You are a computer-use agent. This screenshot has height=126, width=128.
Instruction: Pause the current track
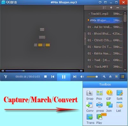pyautogui.click(x=64, y=77)
